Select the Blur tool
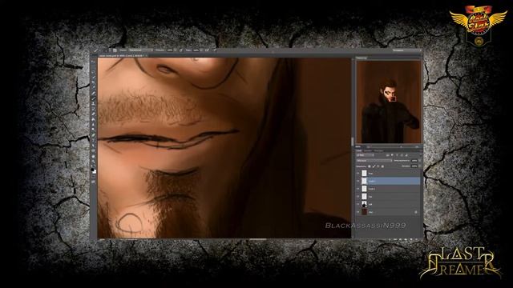 tap(93, 124)
